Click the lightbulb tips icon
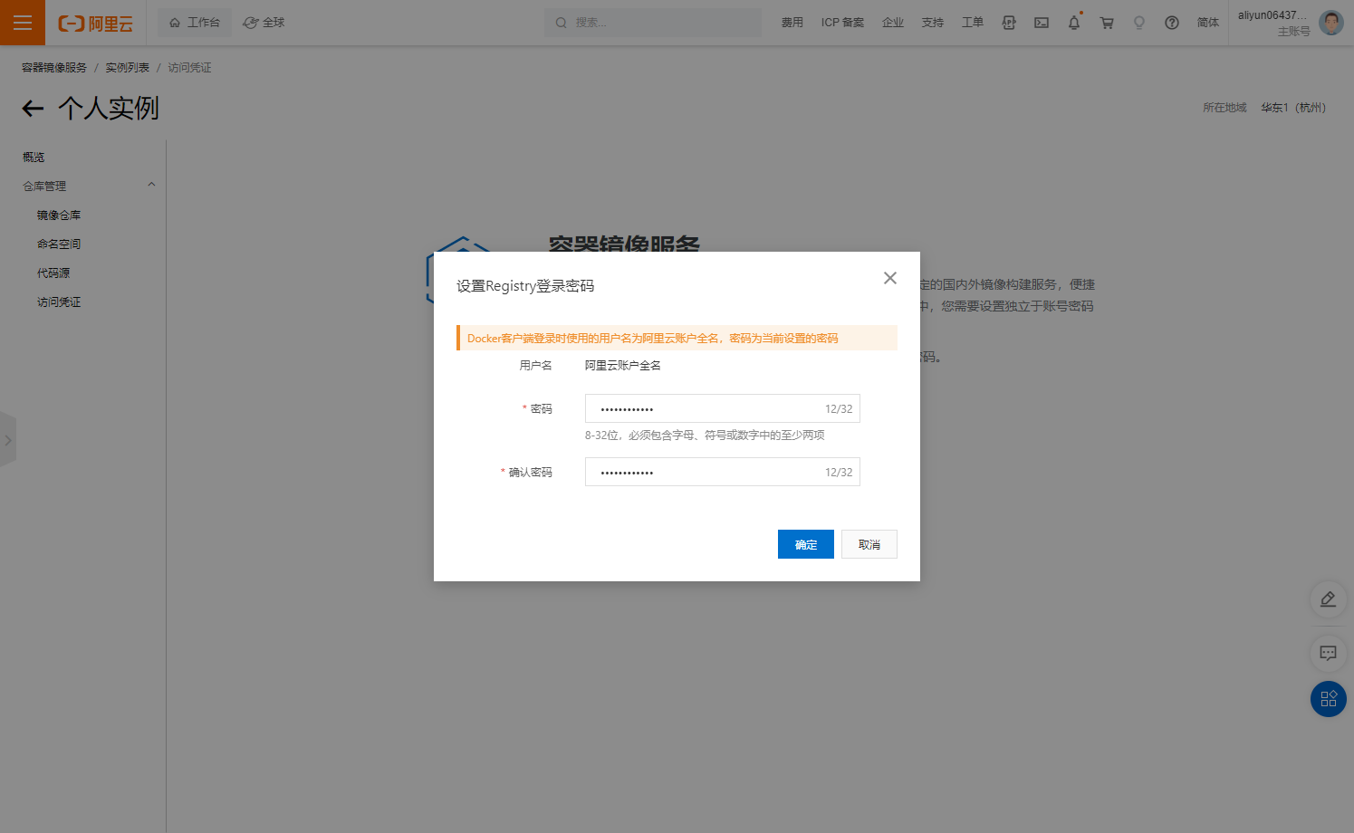This screenshot has width=1354, height=833. coord(1139,22)
